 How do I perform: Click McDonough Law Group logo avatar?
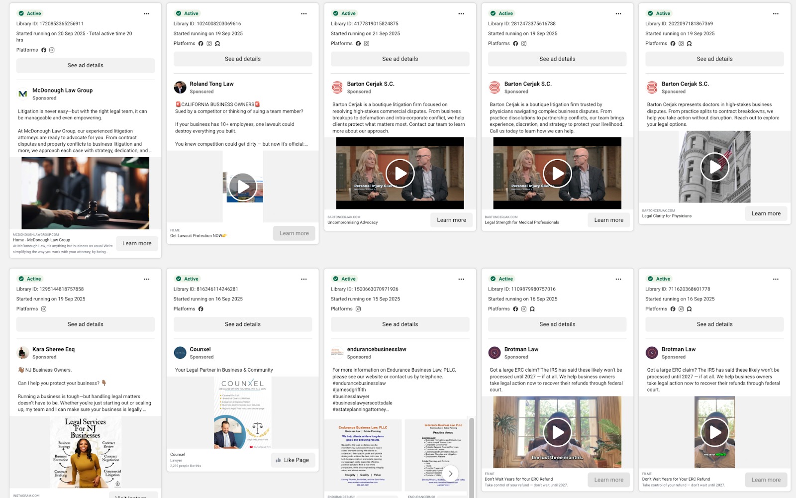[x=23, y=94]
